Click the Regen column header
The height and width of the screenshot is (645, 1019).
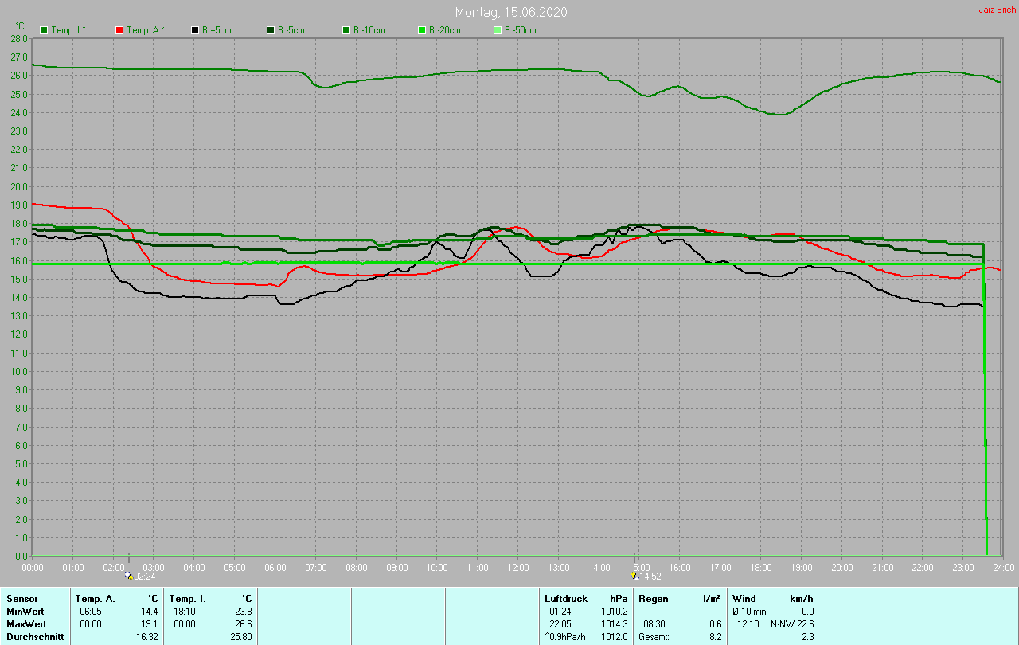click(654, 598)
